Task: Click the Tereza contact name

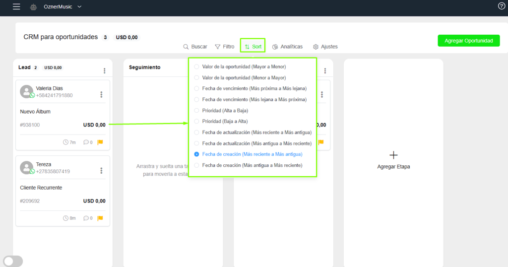Action: (44, 164)
